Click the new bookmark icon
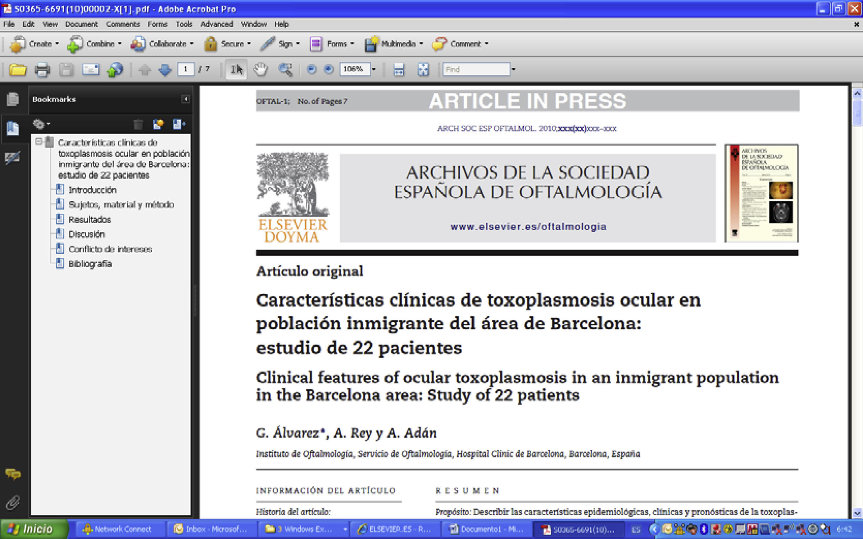Image resolution: width=863 pixels, height=539 pixels. (158, 124)
